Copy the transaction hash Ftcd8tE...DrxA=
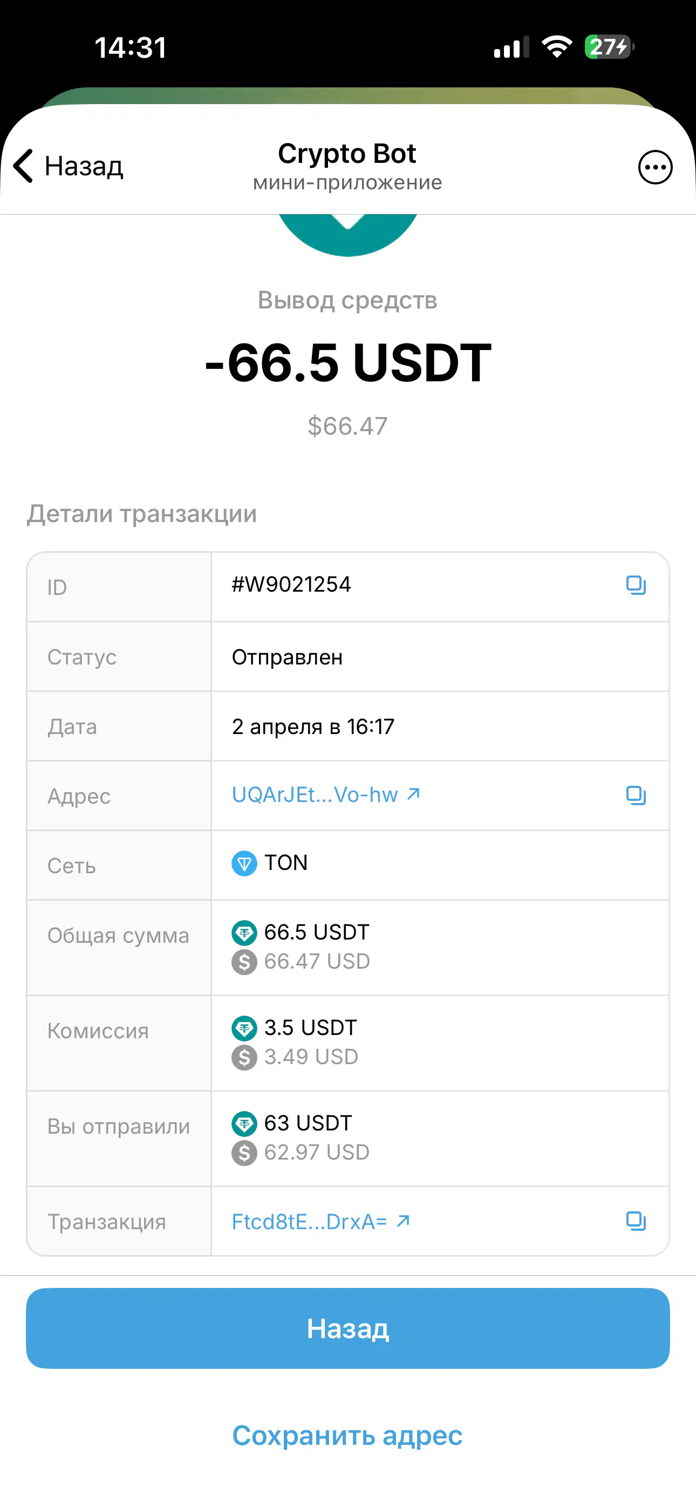This screenshot has height=1508, width=696. pyautogui.click(x=636, y=1221)
